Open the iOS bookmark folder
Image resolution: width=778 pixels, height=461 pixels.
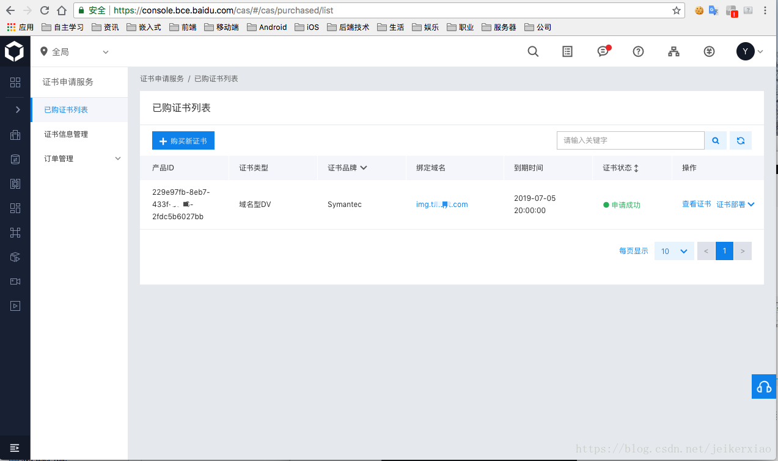307,27
